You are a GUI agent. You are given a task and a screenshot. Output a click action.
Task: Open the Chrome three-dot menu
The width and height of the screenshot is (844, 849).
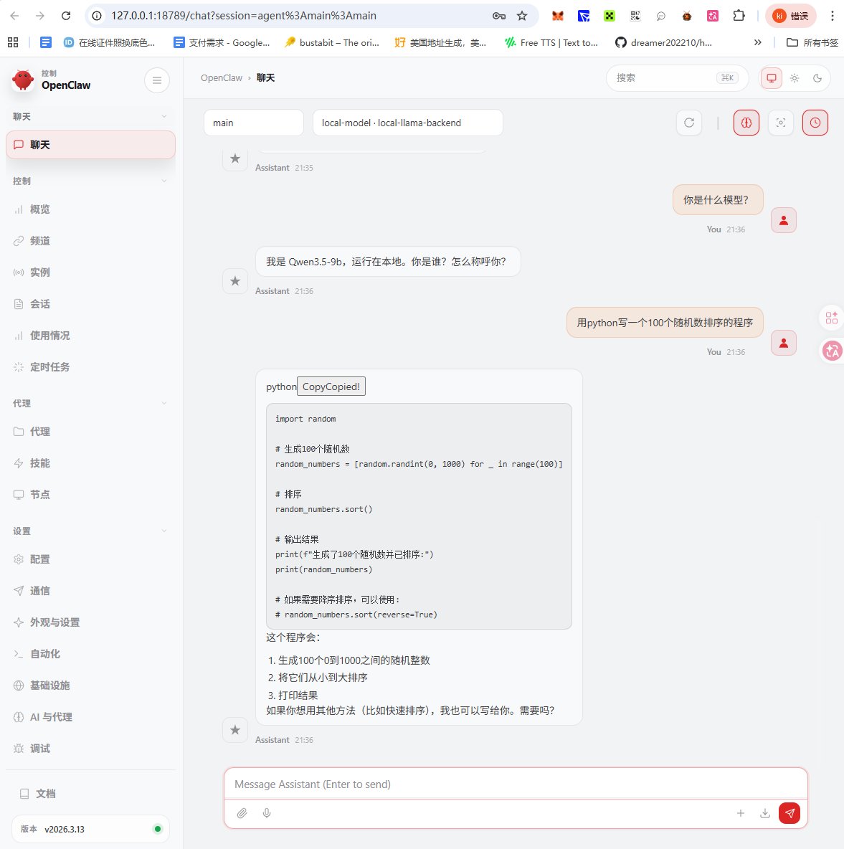pyautogui.click(x=832, y=16)
